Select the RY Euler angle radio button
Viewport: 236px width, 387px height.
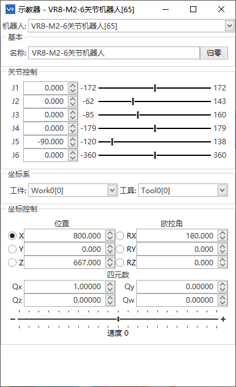tap(120, 249)
